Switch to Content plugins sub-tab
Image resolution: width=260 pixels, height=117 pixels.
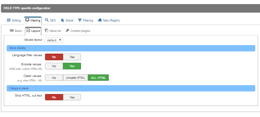point(78,31)
